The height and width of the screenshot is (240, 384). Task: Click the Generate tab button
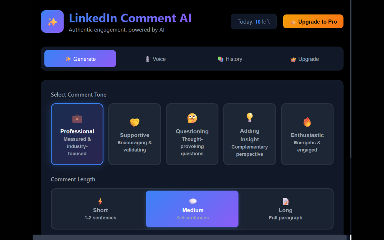tap(80, 58)
